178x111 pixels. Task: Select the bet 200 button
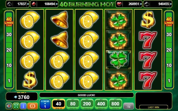click(87, 104)
